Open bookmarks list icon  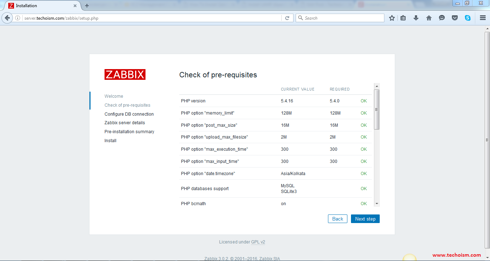point(403,18)
